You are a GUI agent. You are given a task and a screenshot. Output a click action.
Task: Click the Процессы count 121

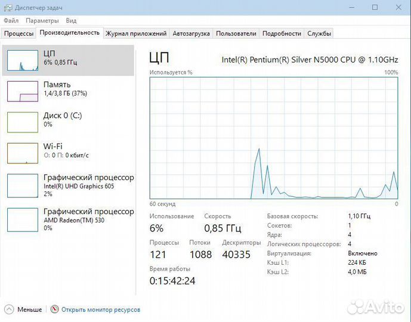point(158,255)
